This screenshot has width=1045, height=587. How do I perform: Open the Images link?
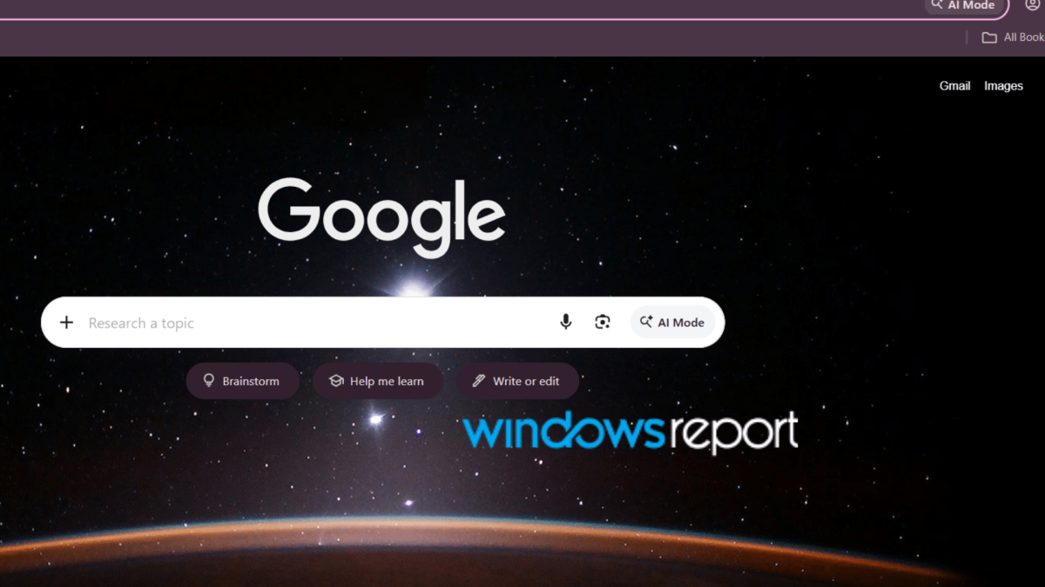(x=1003, y=86)
